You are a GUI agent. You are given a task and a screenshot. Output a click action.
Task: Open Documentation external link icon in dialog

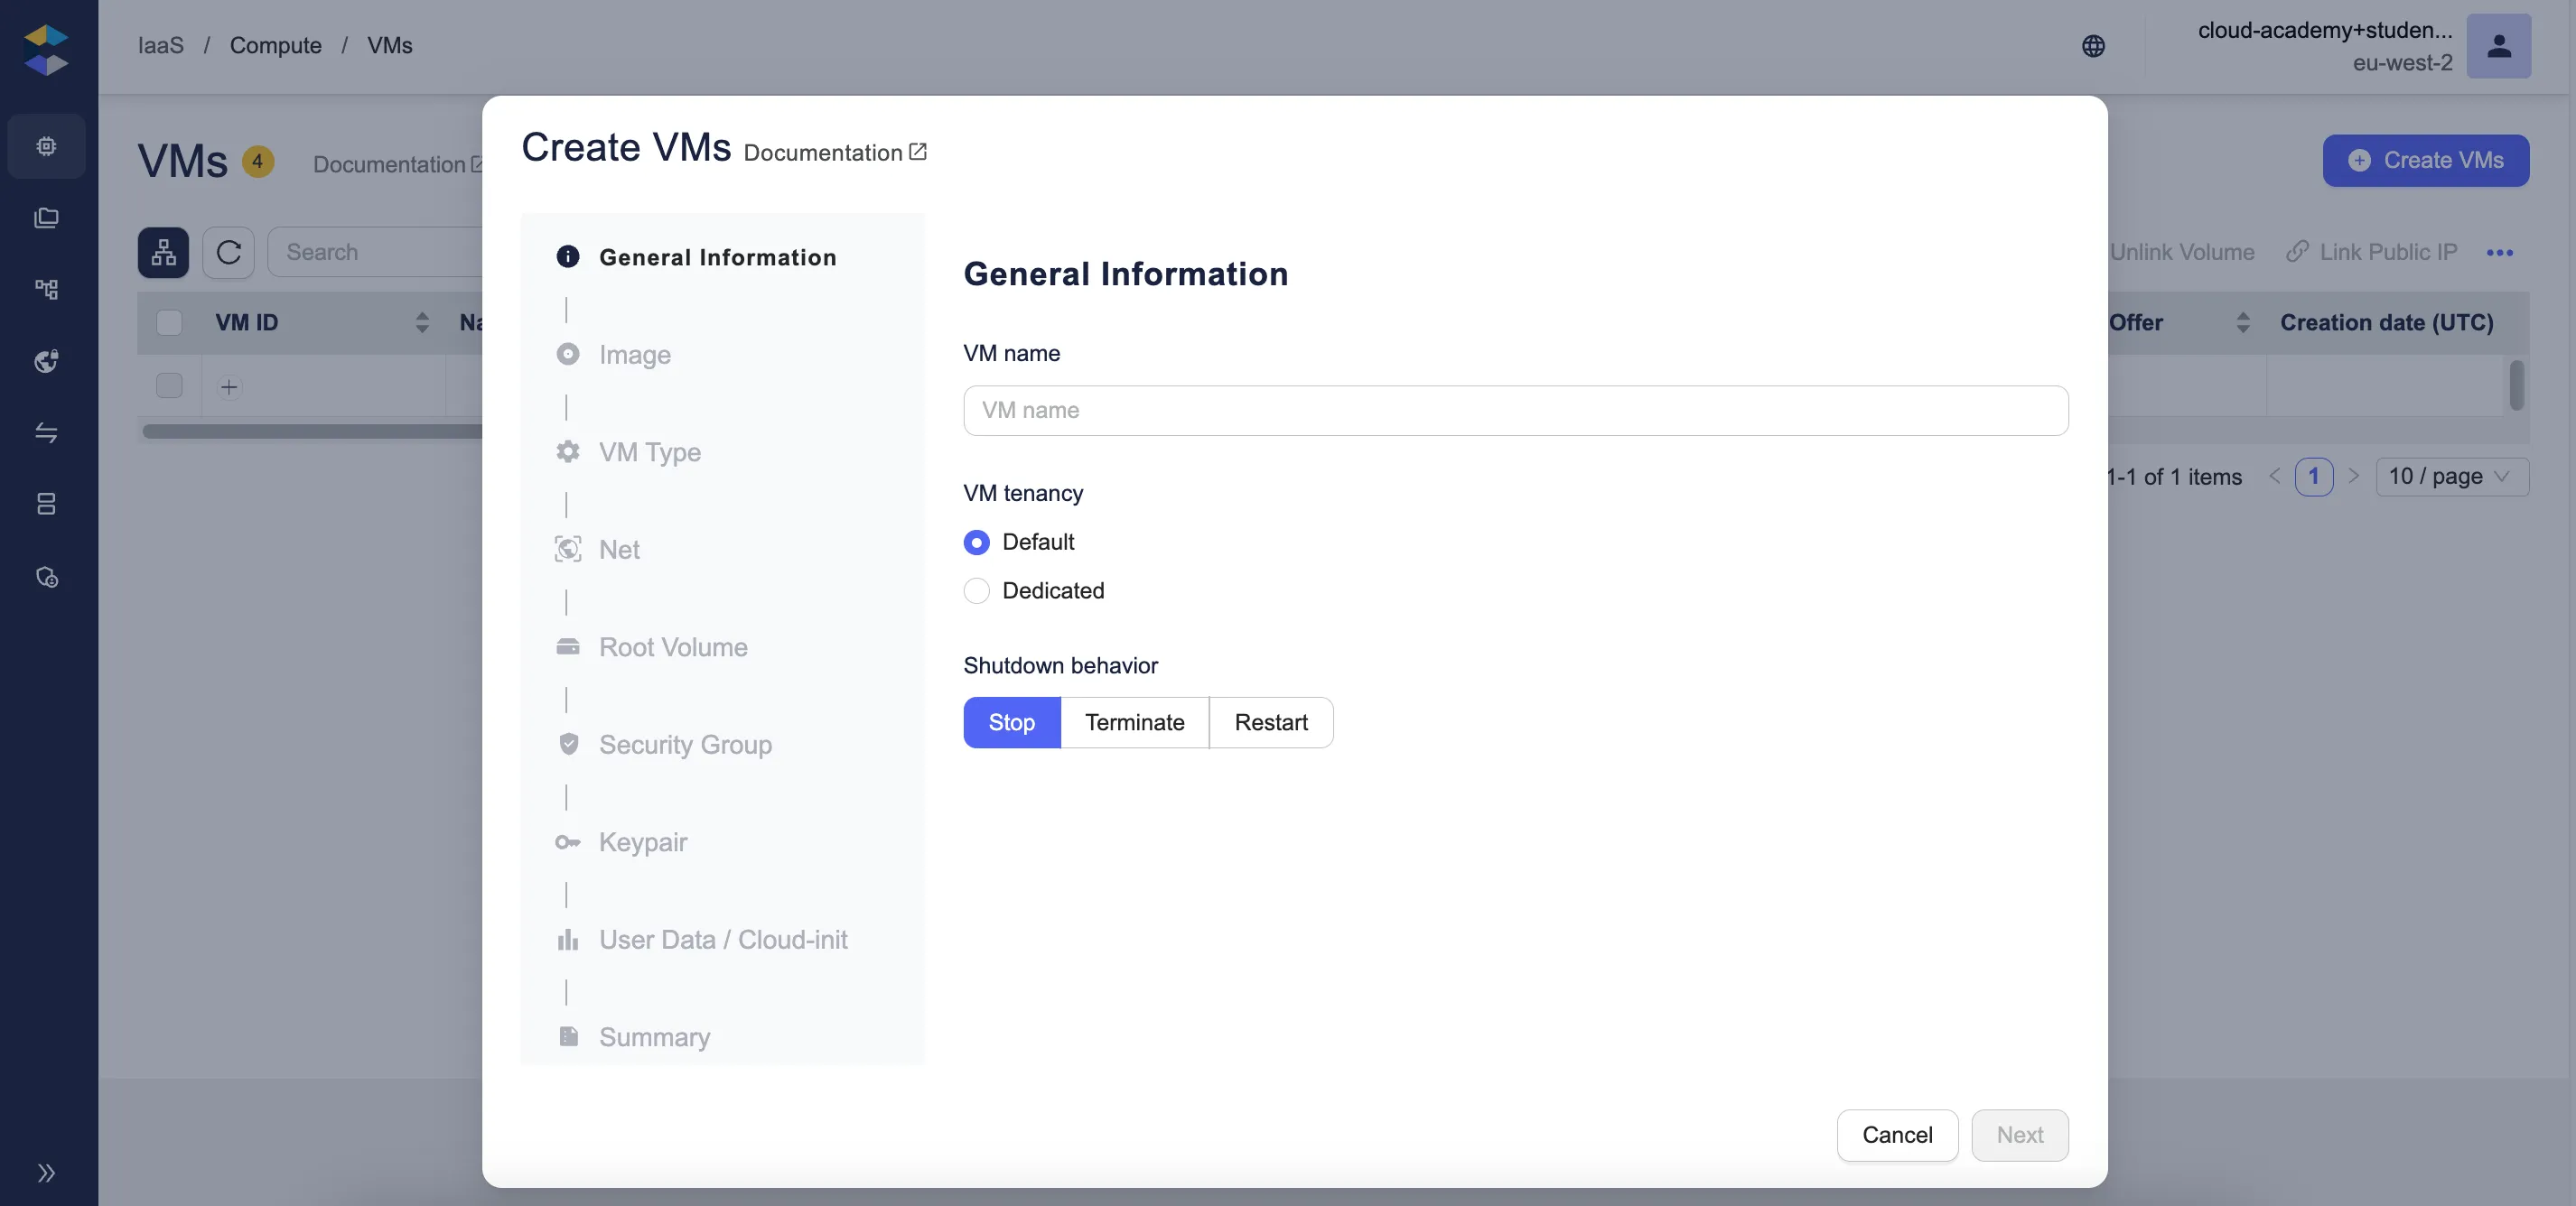917,152
